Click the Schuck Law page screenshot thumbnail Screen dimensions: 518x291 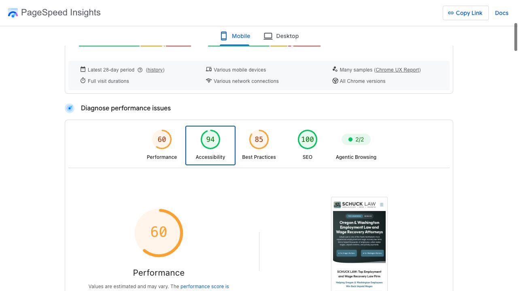coord(359,244)
